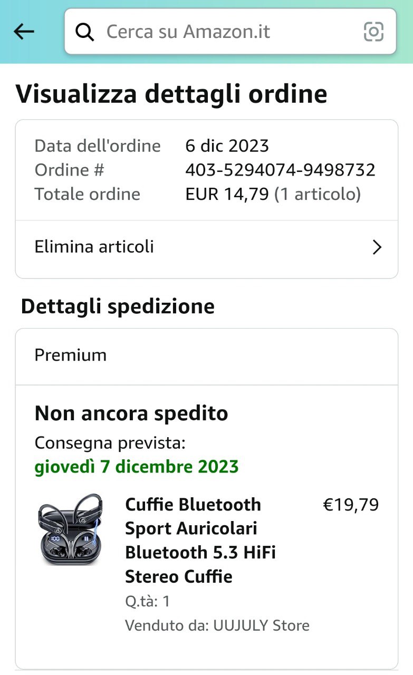The width and height of the screenshot is (413, 675).
Task: Open the camera lens visual search icon
Action: coord(373,32)
